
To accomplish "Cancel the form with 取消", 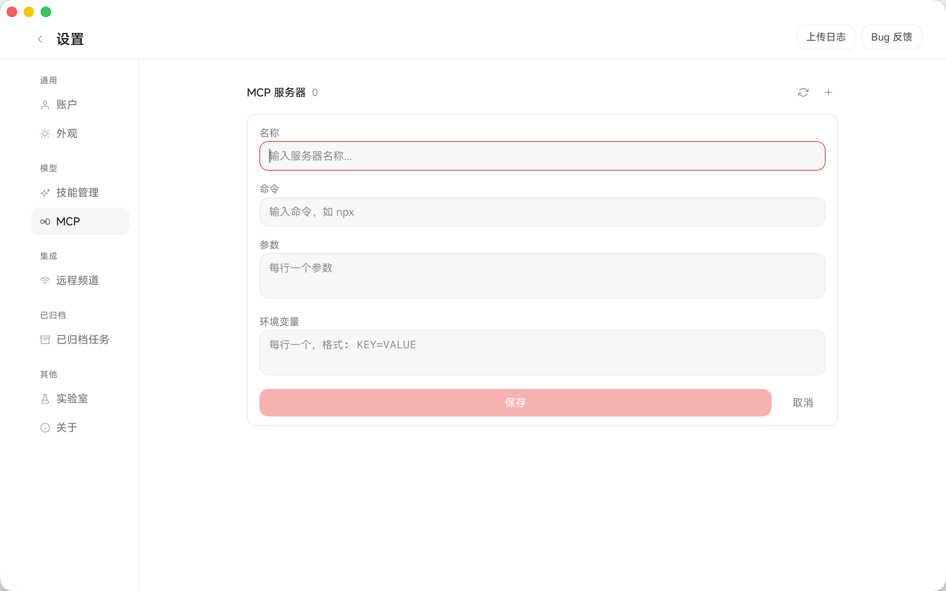I will click(803, 403).
